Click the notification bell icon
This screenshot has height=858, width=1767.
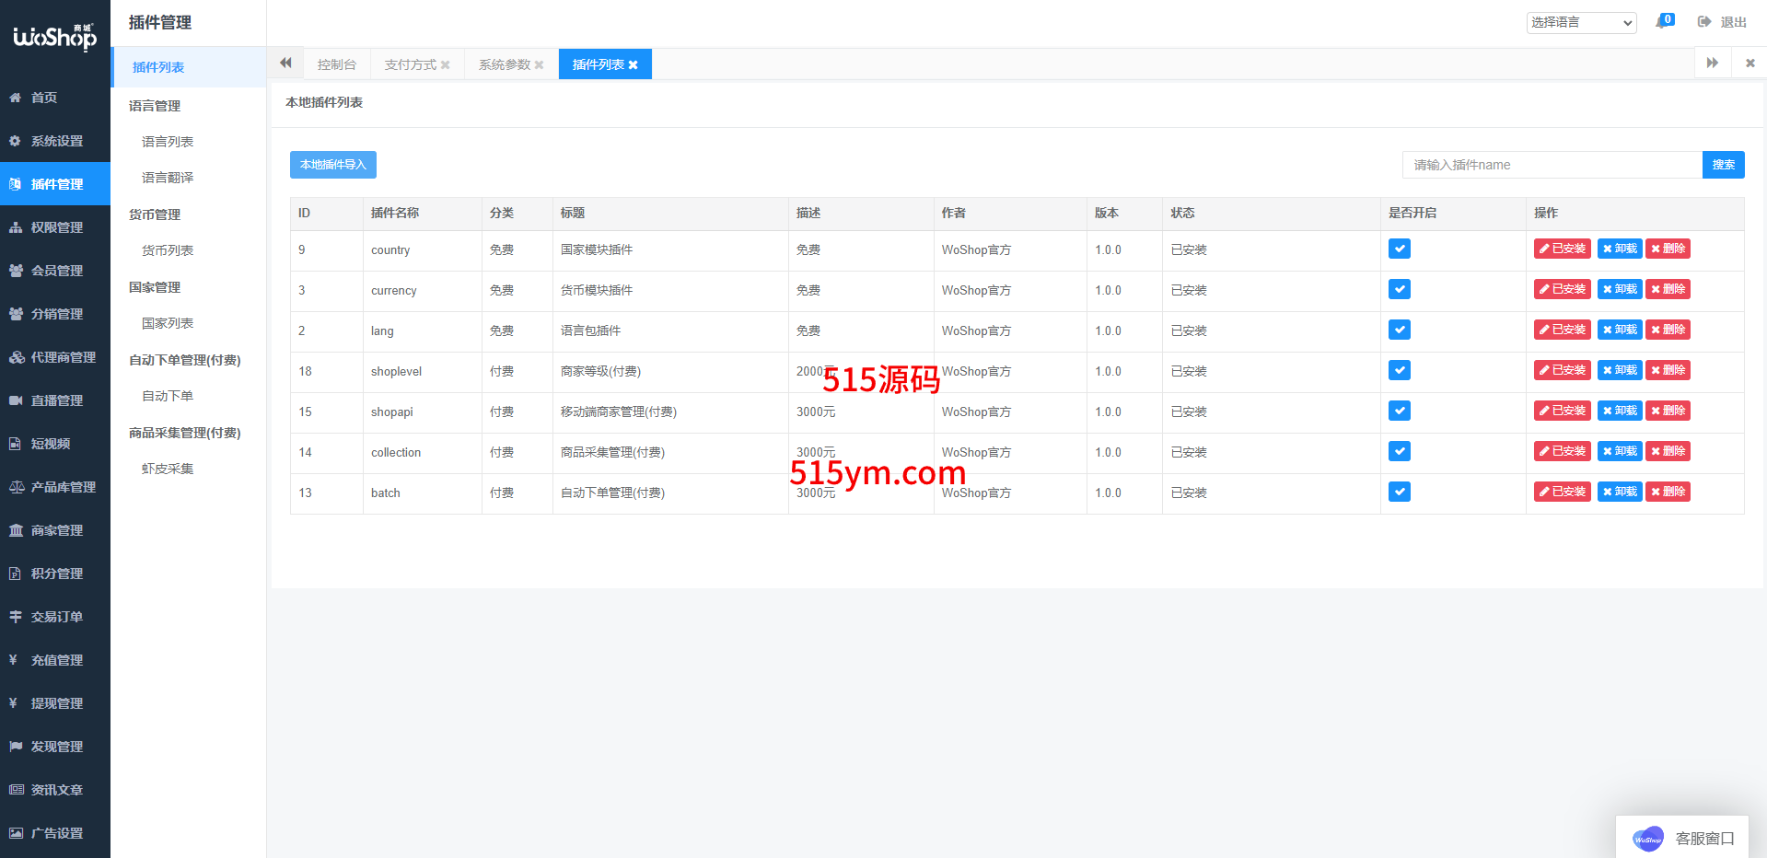(x=1662, y=22)
